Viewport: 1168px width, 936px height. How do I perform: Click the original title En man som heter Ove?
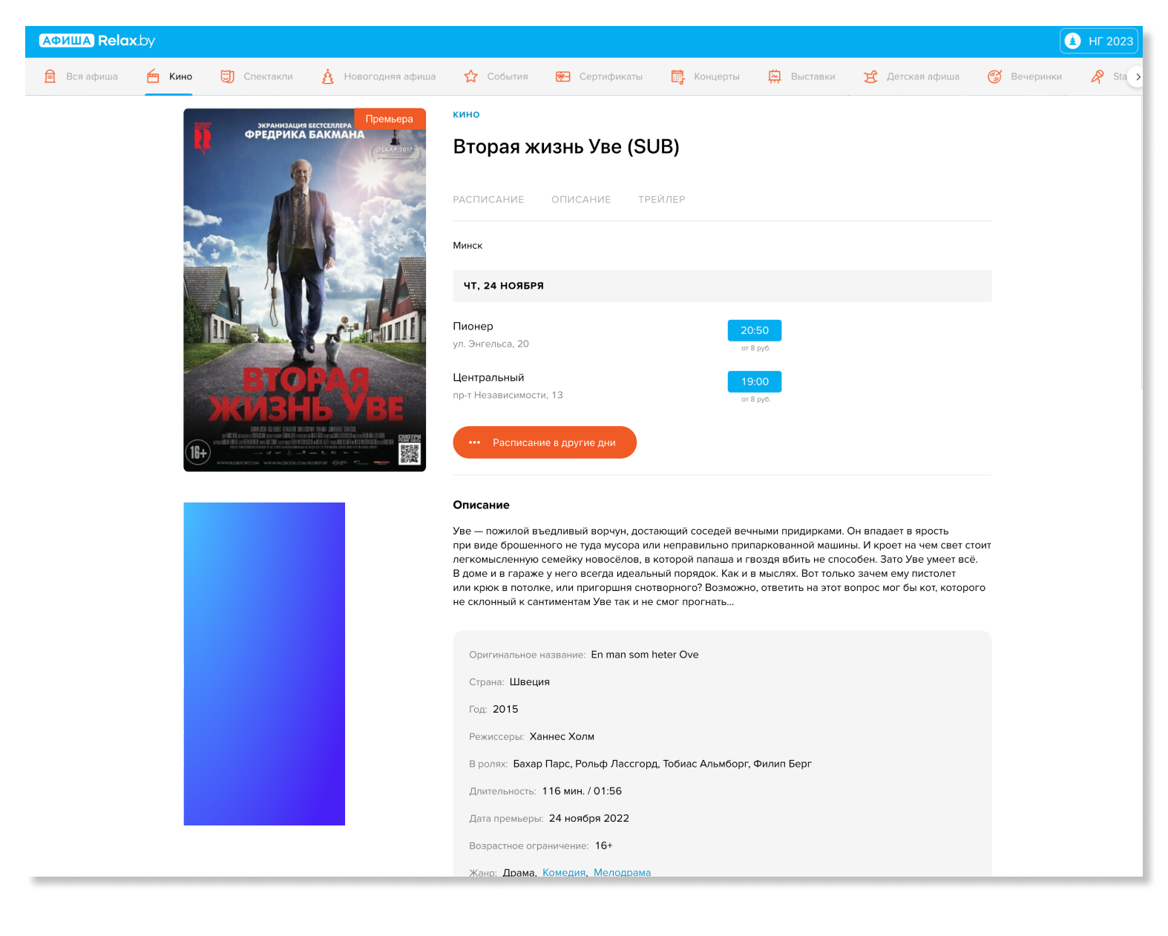click(x=645, y=655)
